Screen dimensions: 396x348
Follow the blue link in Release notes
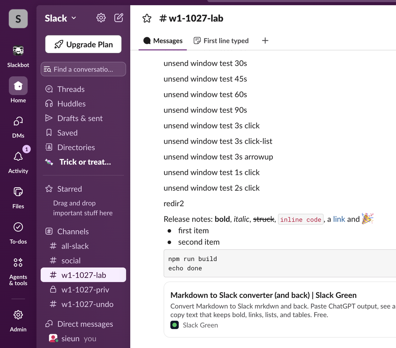click(339, 219)
